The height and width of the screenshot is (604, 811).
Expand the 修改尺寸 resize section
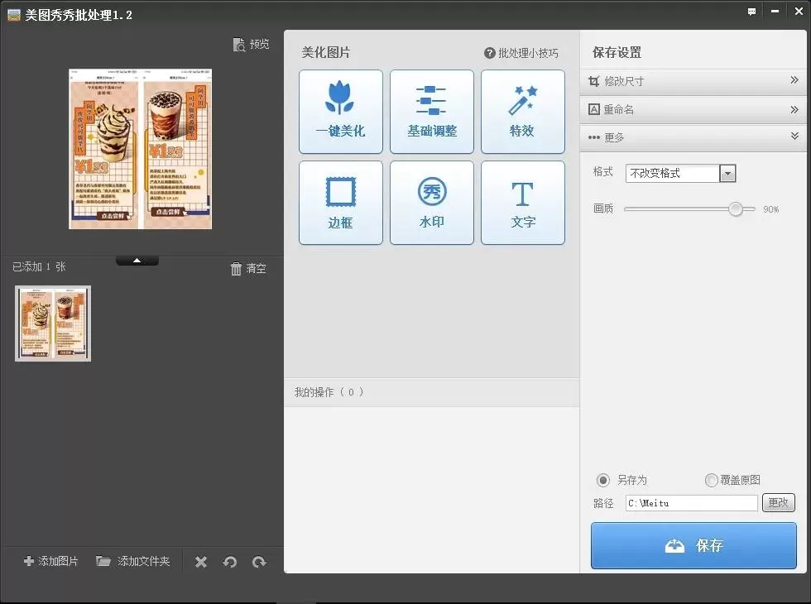click(x=693, y=80)
